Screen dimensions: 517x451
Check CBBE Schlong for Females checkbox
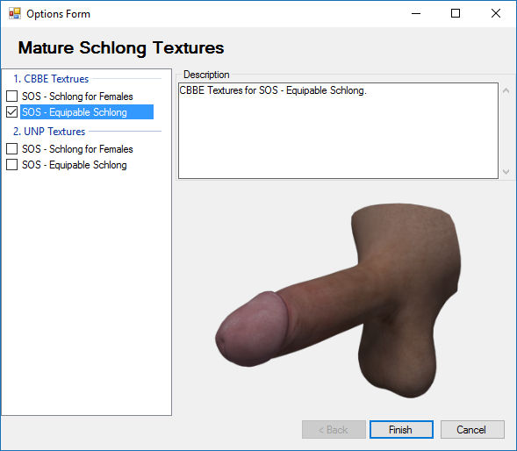(x=12, y=97)
